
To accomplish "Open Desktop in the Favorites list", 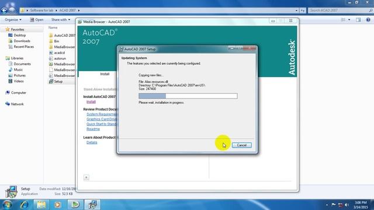I will coord(19,35).
